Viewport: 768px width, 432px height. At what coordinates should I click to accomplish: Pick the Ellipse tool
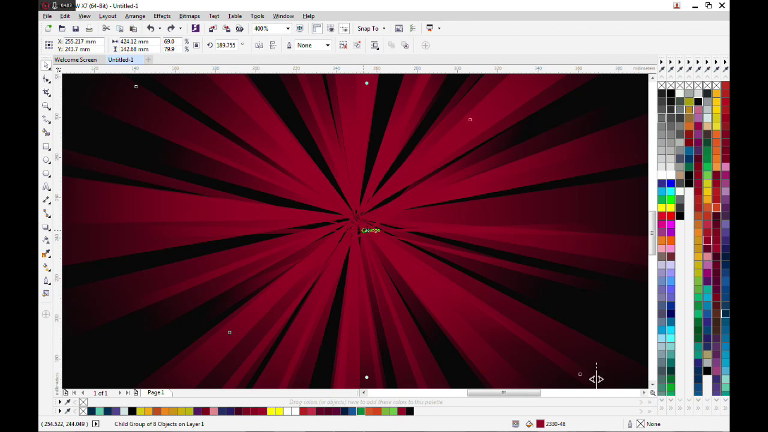[x=46, y=160]
